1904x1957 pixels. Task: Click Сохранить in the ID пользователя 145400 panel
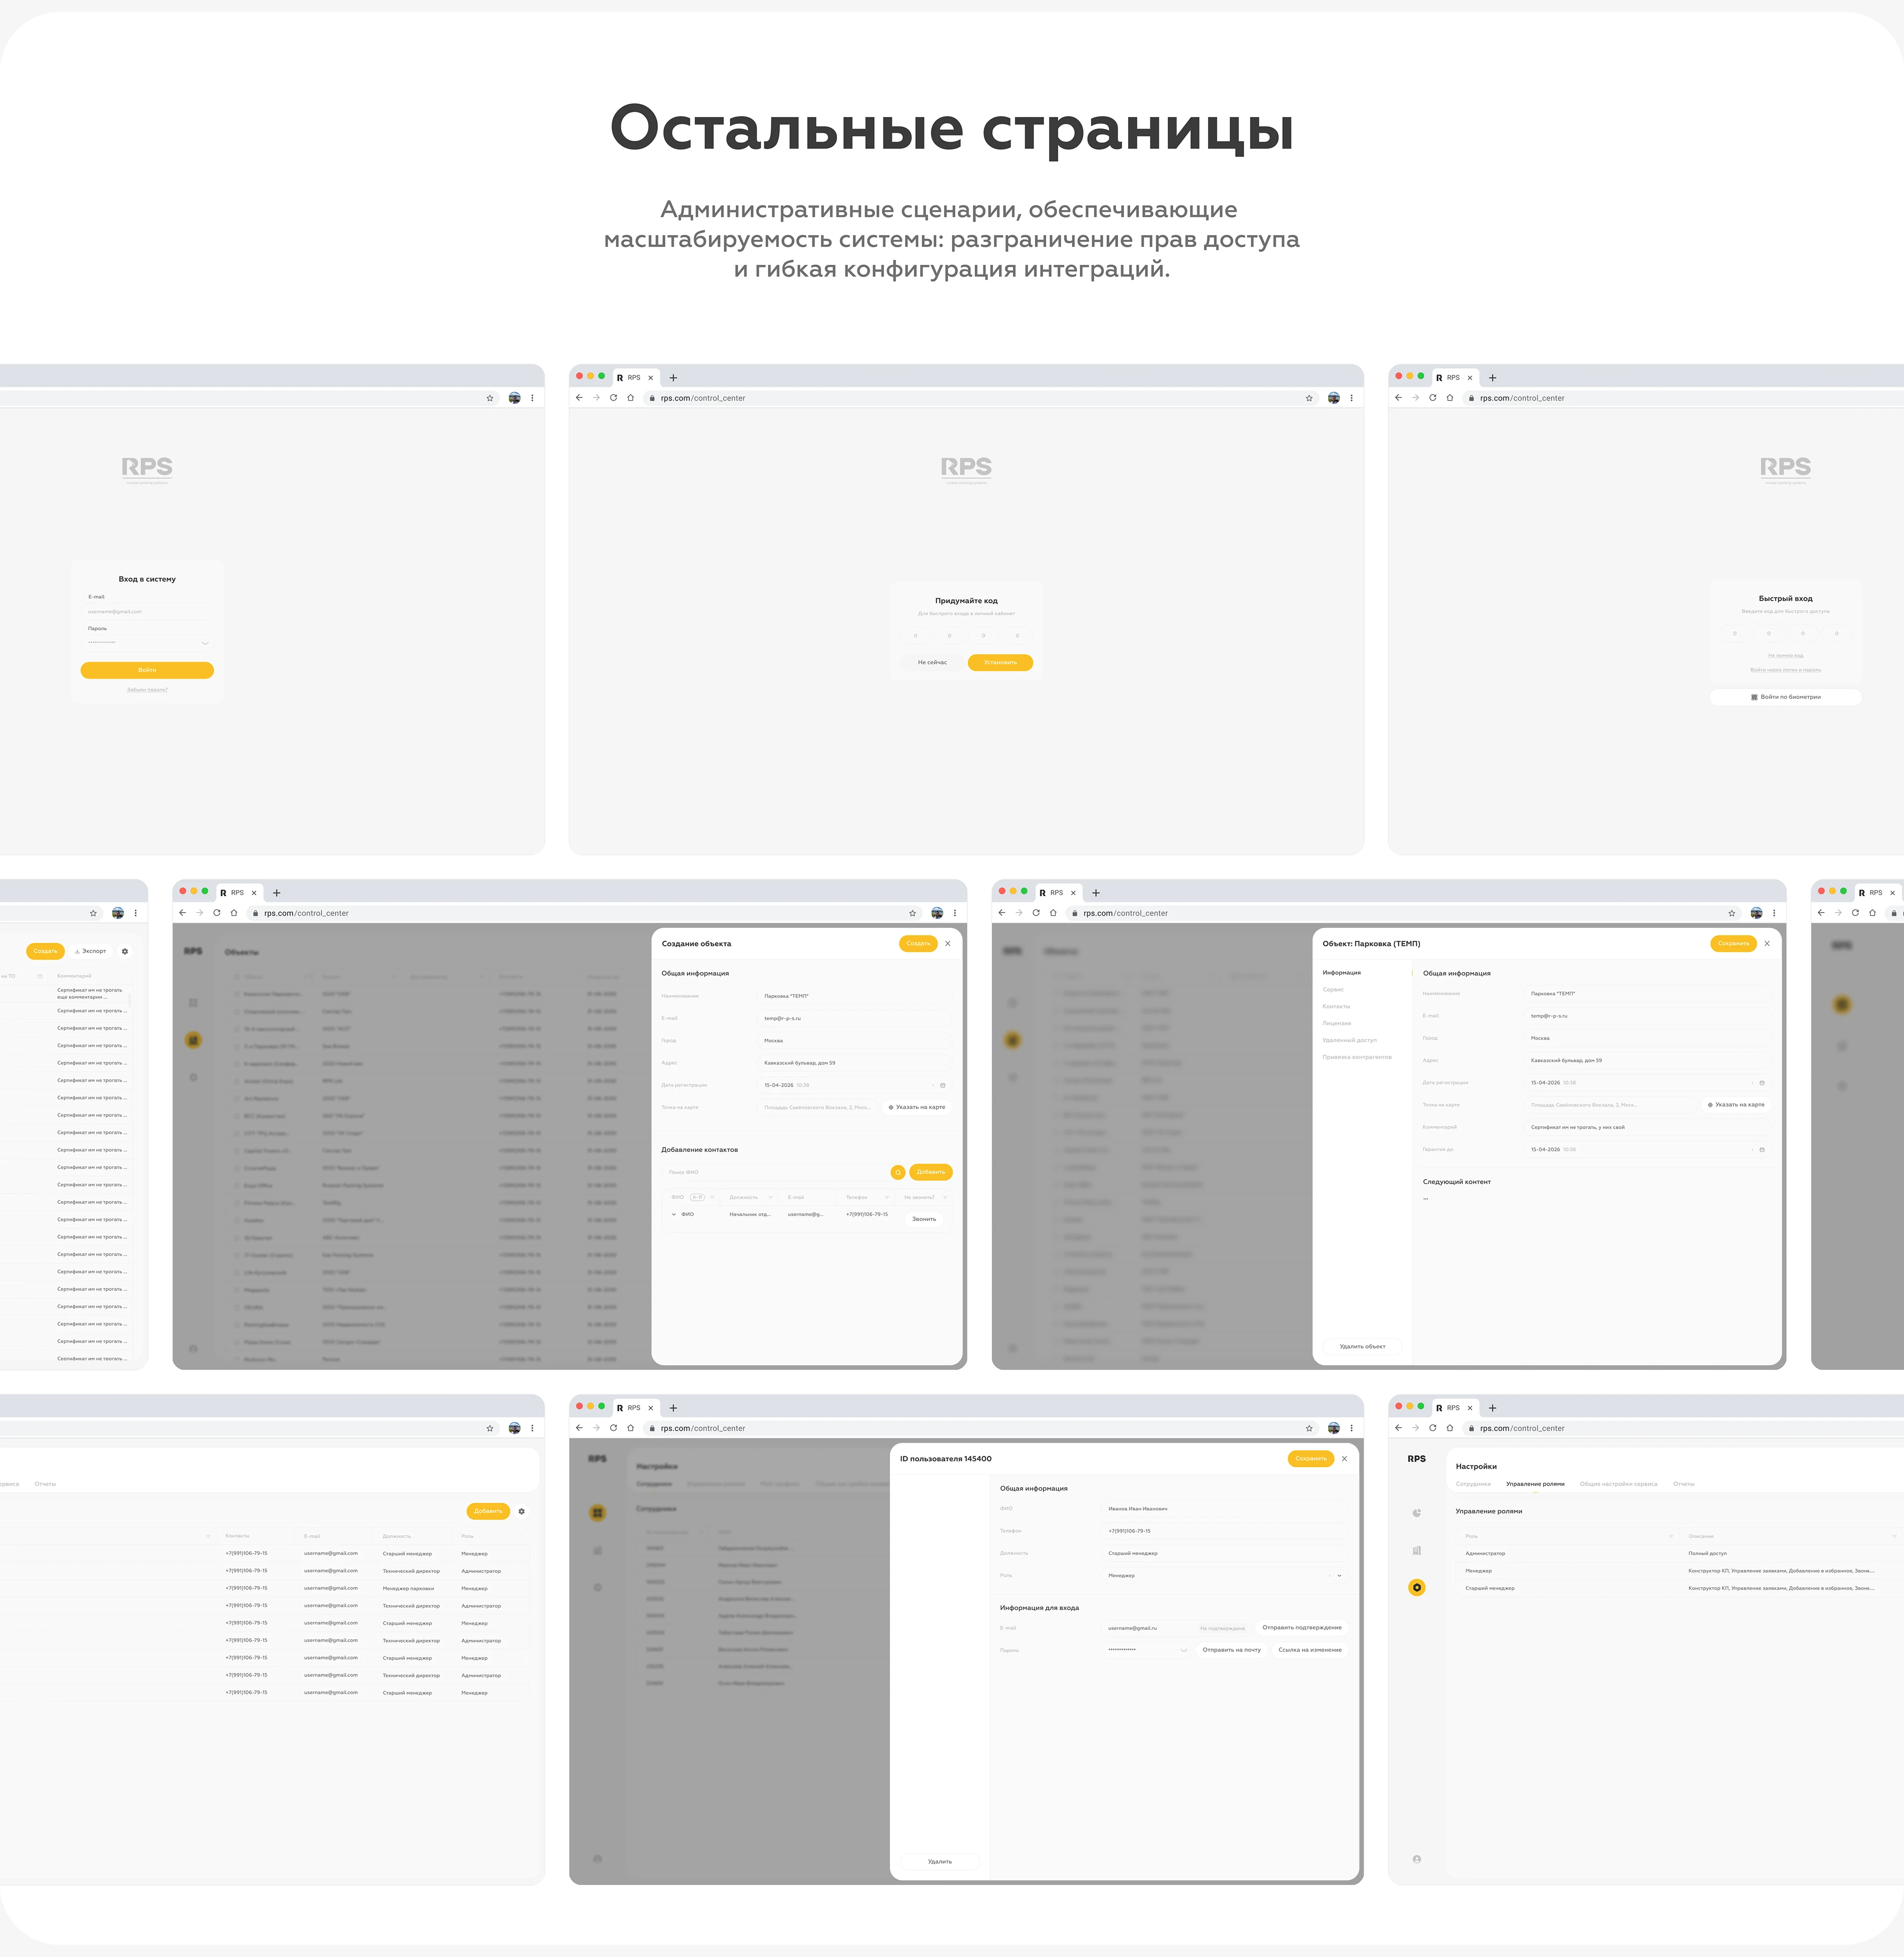coord(1310,1458)
